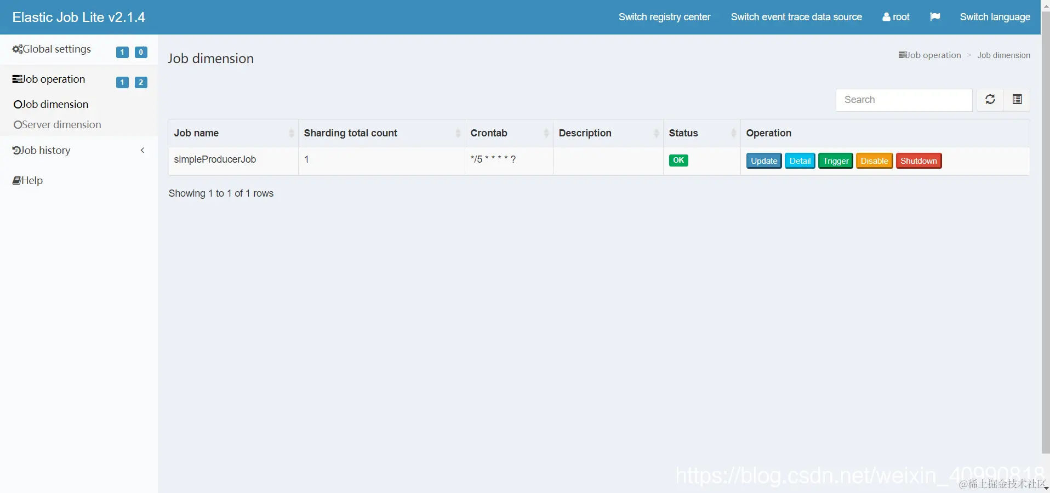
Task: Click the Job operation list icon
Action: click(x=17, y=79)
